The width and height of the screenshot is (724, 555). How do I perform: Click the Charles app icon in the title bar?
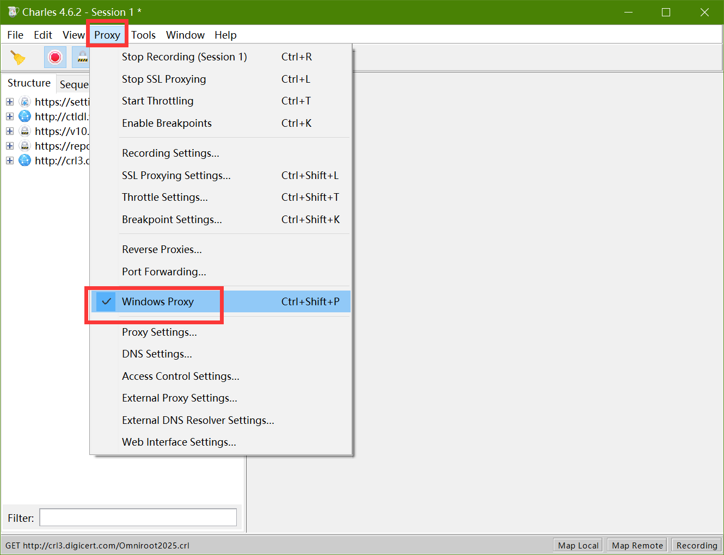click(x=13, y=12)
